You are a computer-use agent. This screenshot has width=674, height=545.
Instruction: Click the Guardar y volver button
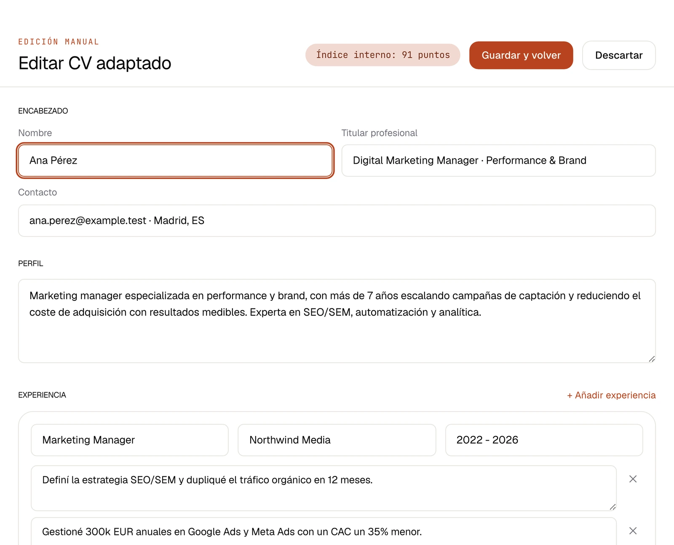(521, 55)
